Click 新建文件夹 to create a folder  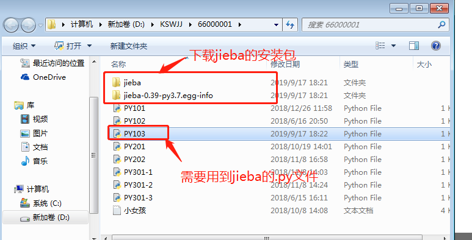click(x=129, y=46)
